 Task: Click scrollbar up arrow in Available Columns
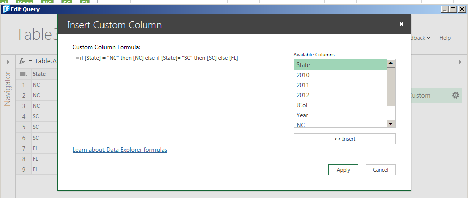(x=391, y=63)
